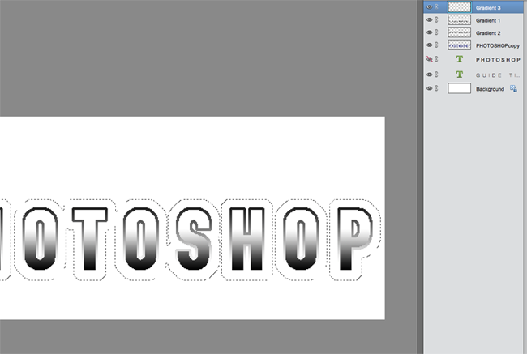
Task: Toggle link icon on Gradient 2 layer
Action: (436, 32)
